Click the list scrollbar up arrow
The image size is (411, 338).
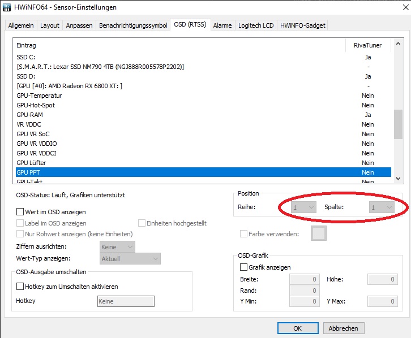coord(398,44)
